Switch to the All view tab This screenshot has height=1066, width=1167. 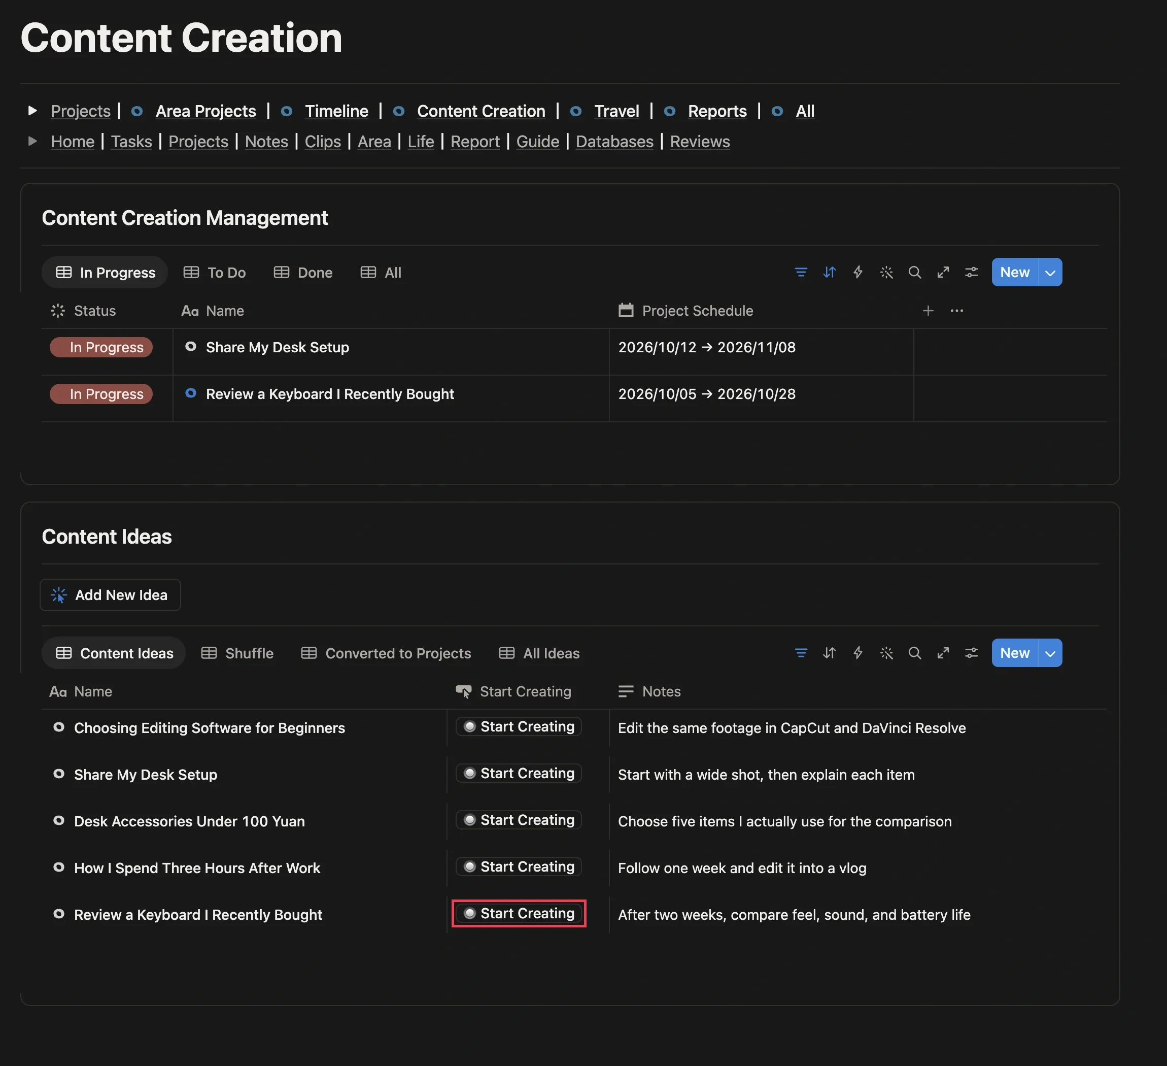[381, 272]
